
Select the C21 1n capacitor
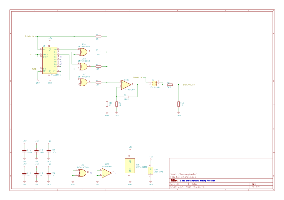click(x=49, y=174)
